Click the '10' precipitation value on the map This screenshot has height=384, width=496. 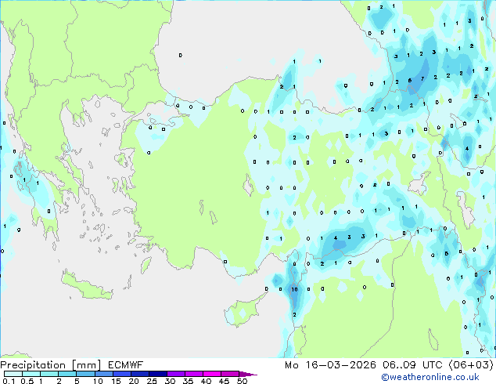click(294, 289)
